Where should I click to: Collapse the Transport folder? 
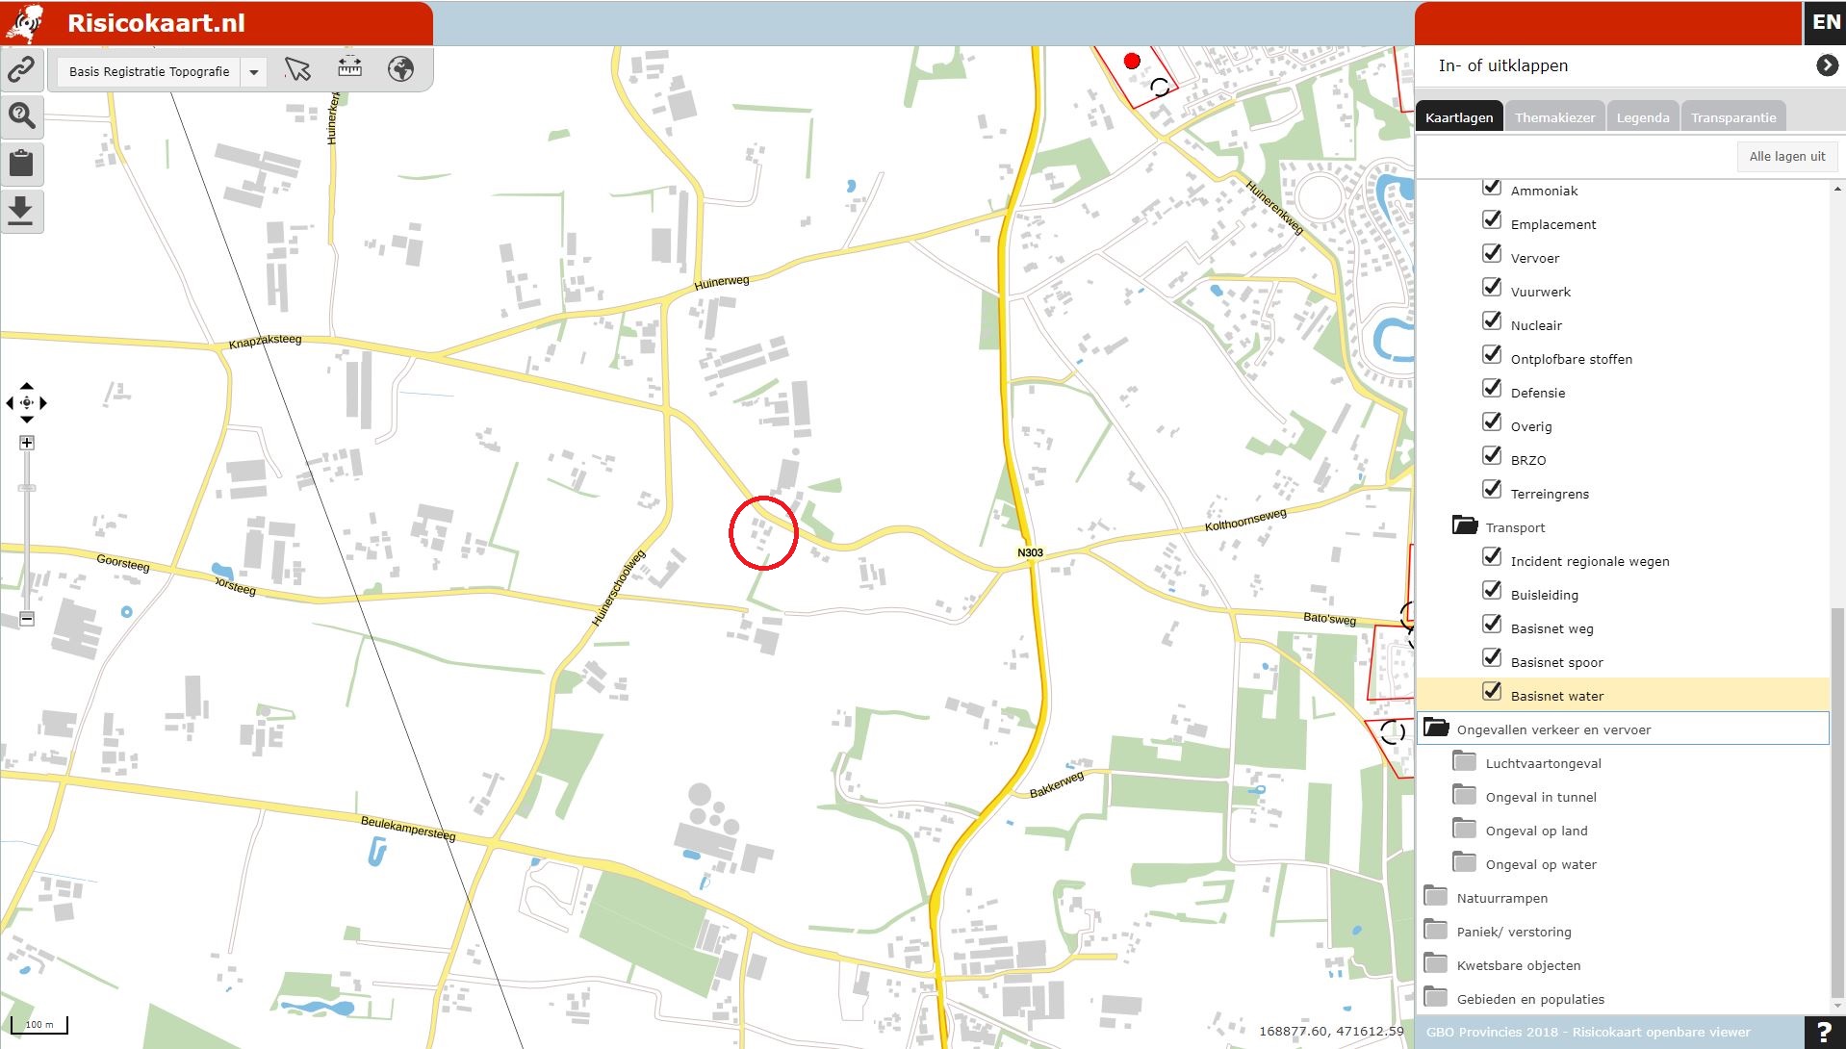[x=1465, y=525]
